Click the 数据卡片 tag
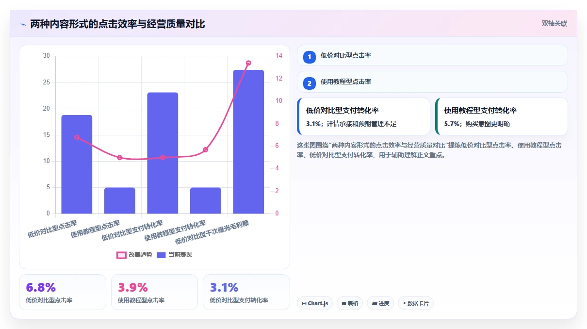The height and width of the screenshot is (329, 587). pyautogui.click(x=415, y=303)
